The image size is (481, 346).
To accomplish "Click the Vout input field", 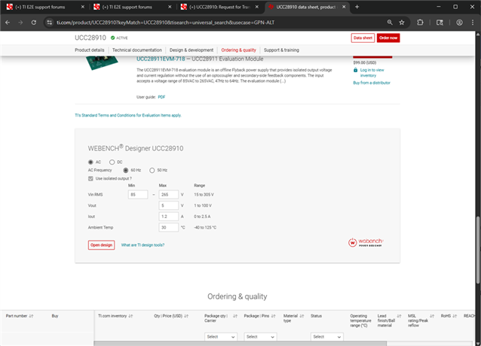I will [x=168, y=205].
